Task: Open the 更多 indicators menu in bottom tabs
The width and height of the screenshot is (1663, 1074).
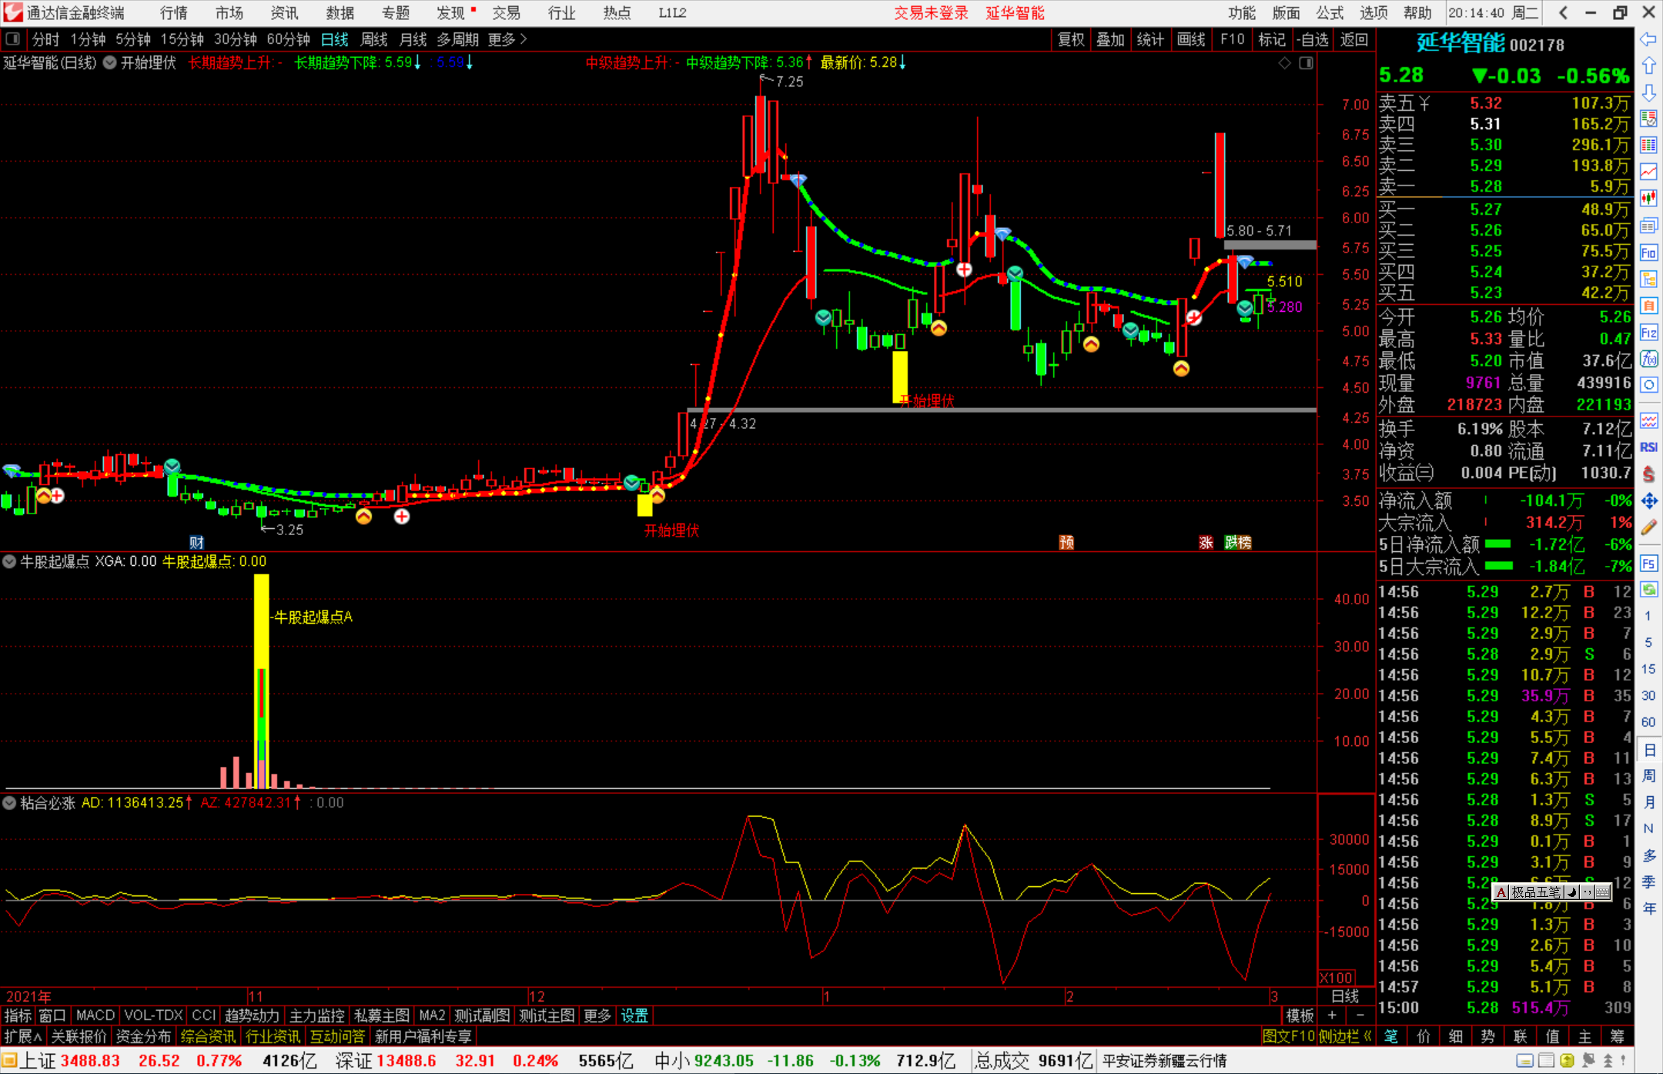Action: click(x=597, y=1015)
